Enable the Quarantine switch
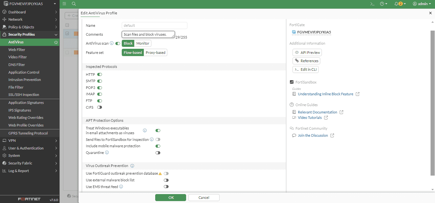Image resolution: width=435 pixels, height=203 pixels. point(158,153)
